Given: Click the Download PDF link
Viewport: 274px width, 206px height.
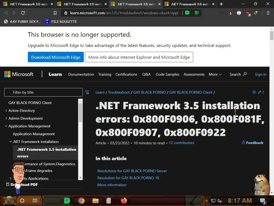Looking at the screenshot, I should tap(22, 185).
